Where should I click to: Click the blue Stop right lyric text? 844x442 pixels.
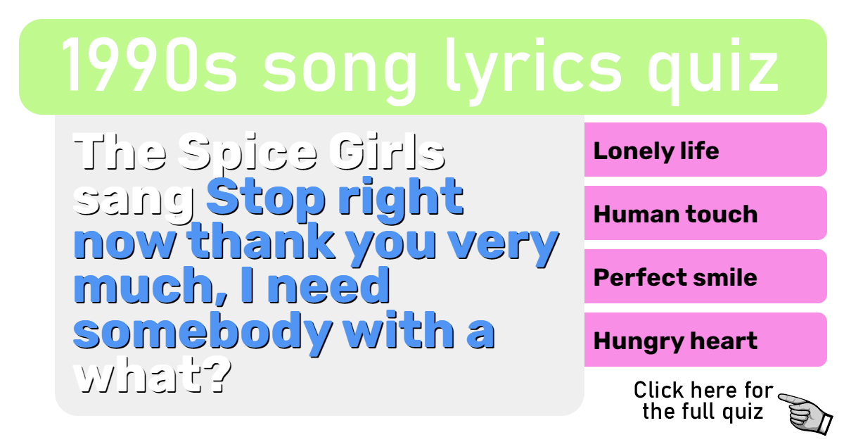[335, 198]
